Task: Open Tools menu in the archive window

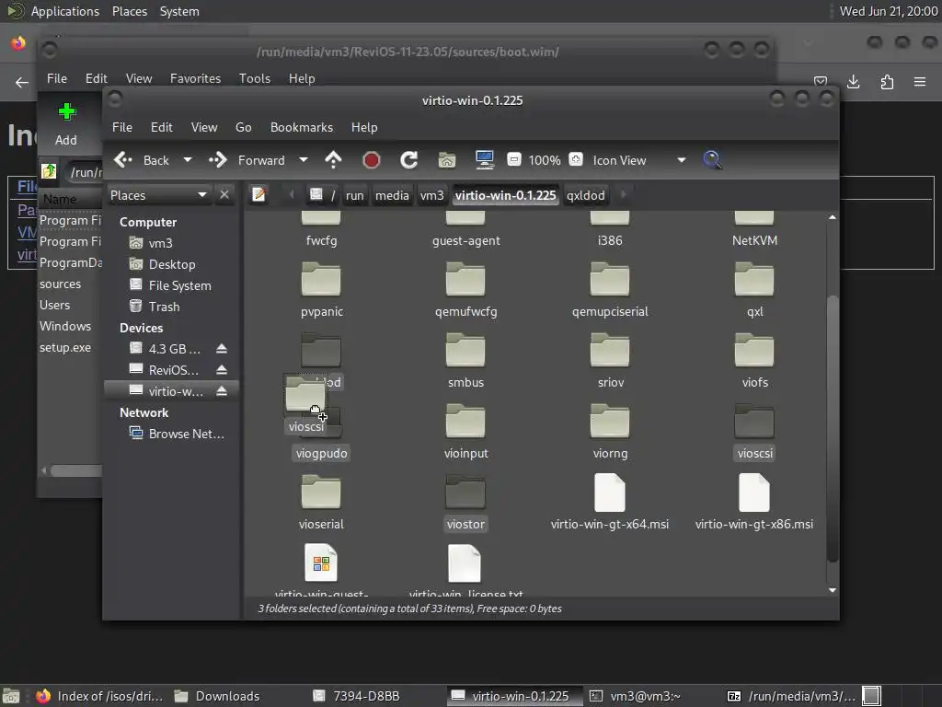Action: tap(255, 79)
